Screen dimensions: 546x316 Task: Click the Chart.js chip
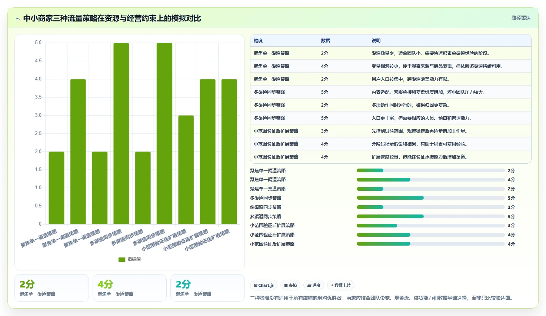point(264,285)
